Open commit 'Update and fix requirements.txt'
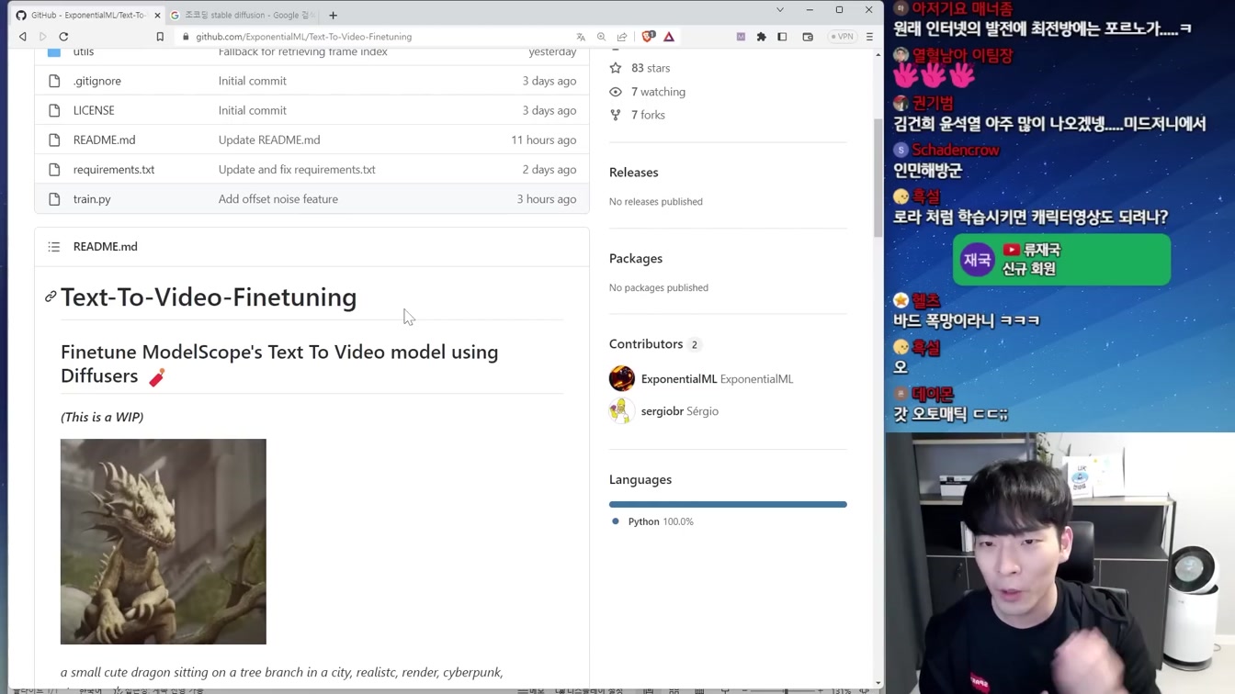The image size is (1235, 694). pos(297,169)
